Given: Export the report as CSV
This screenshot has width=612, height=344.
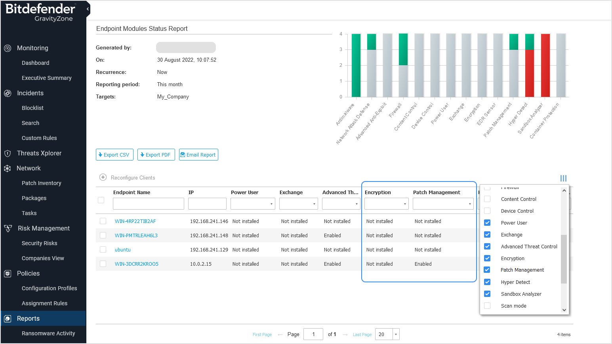Looking at the screenshot, I should point(114,155).
